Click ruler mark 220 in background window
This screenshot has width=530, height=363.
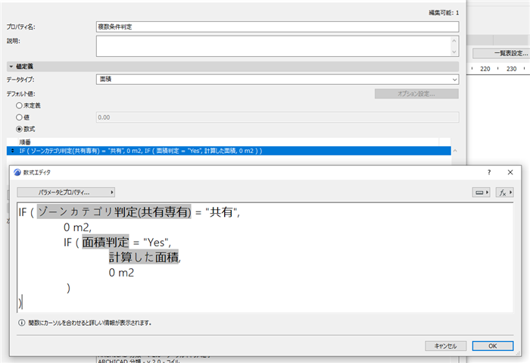click(x=485, y=69)
